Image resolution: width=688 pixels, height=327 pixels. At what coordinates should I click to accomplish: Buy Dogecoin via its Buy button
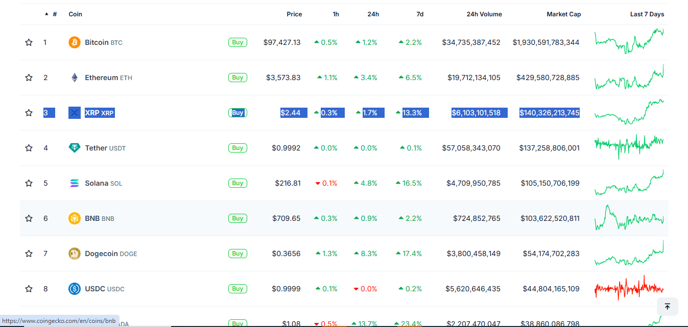tap(238, 254)
